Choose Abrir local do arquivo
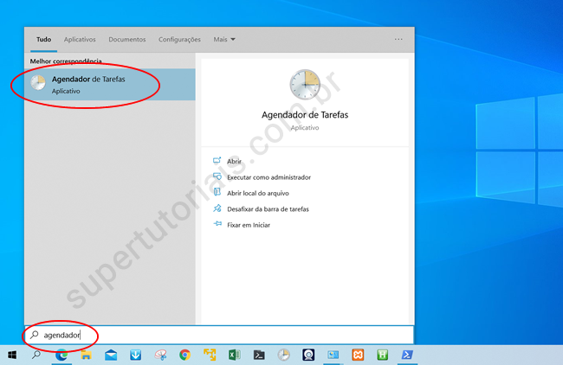Viewport: 563px width, 365px height. tap(257, 193)
